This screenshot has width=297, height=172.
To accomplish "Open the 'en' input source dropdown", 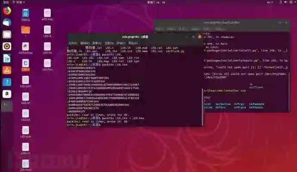I will [x=270, y=2].
